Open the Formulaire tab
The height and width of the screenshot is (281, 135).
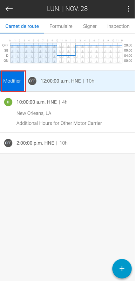pos(61,26)
